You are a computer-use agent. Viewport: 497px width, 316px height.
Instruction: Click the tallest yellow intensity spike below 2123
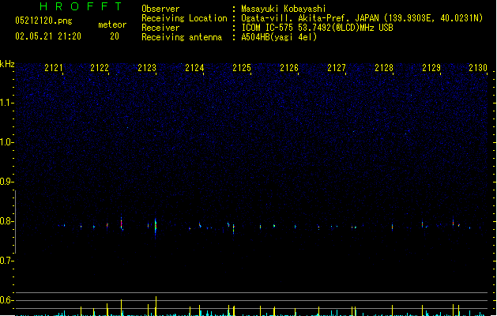click(x=156, y=306)
